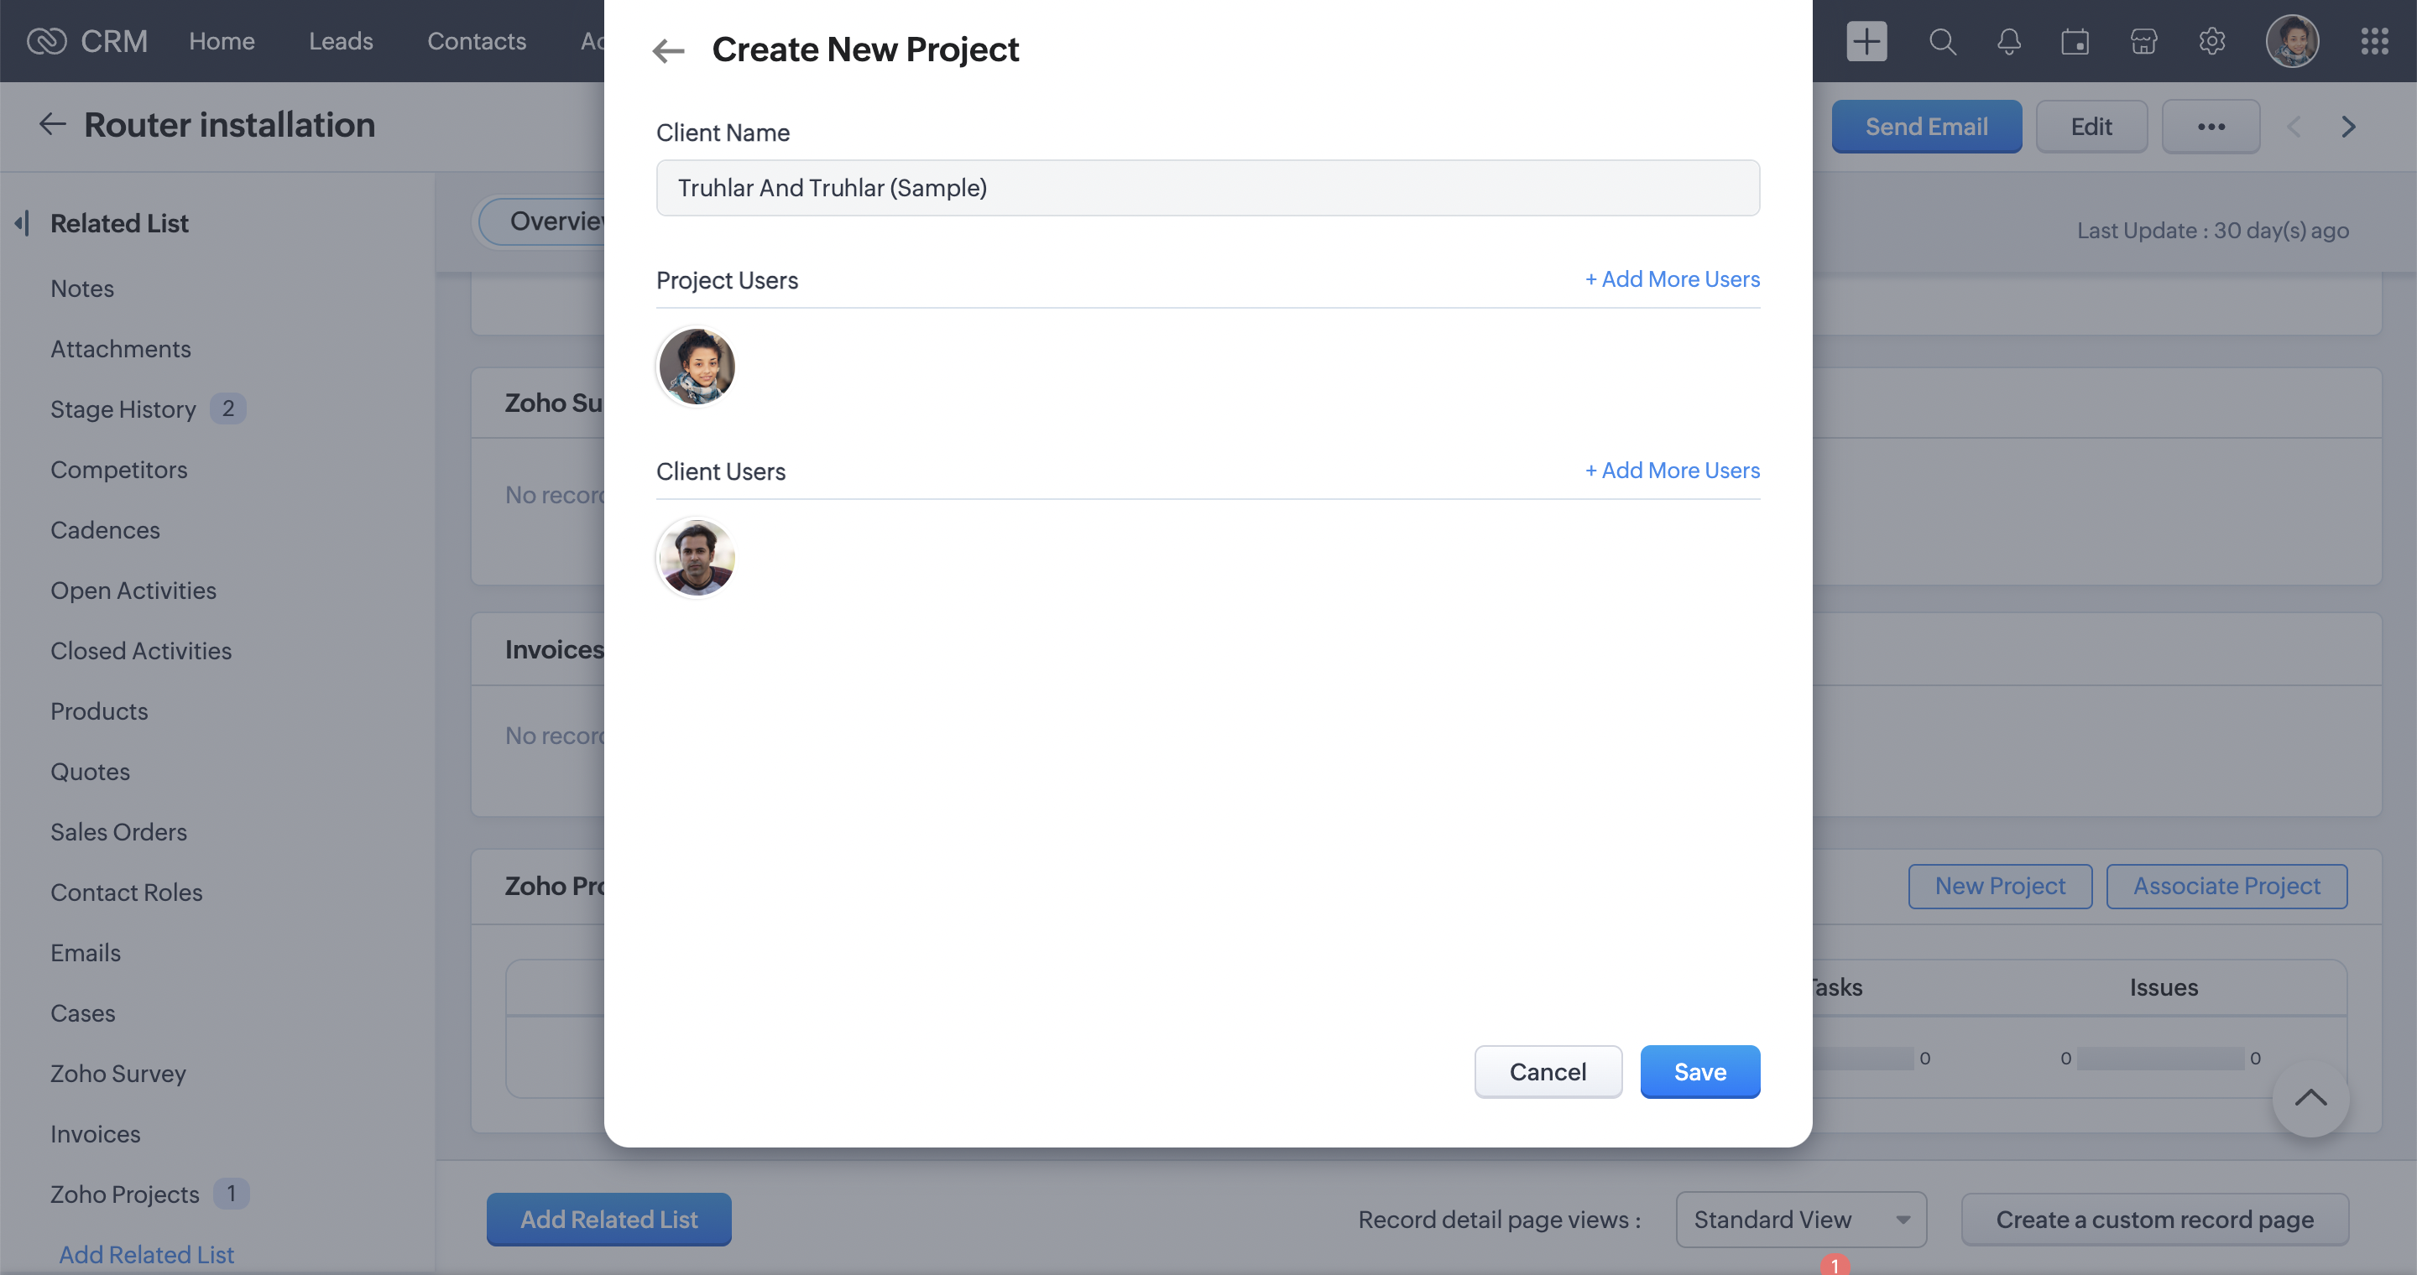Open the Contacts tab
Image resolution: width=2417 pixels, height=1275 pixels.
pyautogui.click(x=476, y=41)
